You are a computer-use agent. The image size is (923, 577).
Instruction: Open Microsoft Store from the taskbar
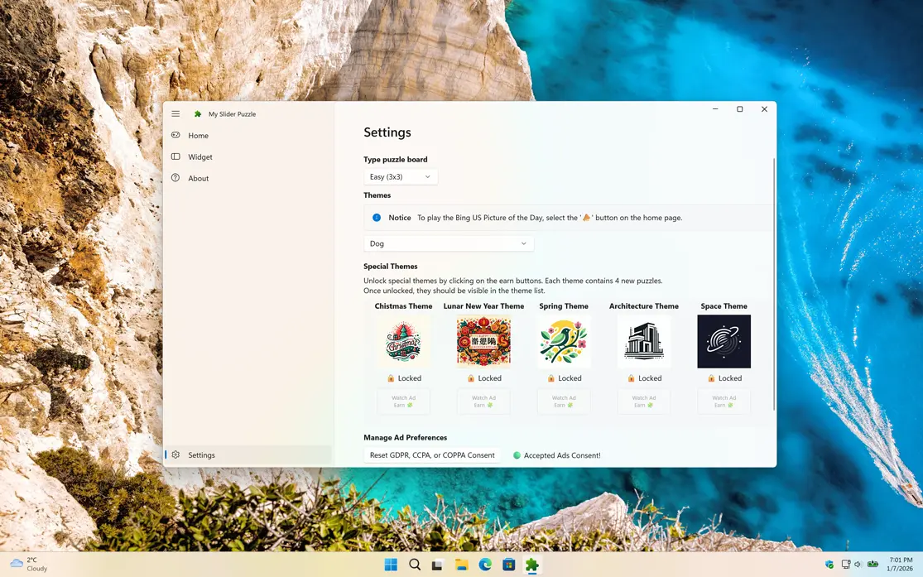508,565
